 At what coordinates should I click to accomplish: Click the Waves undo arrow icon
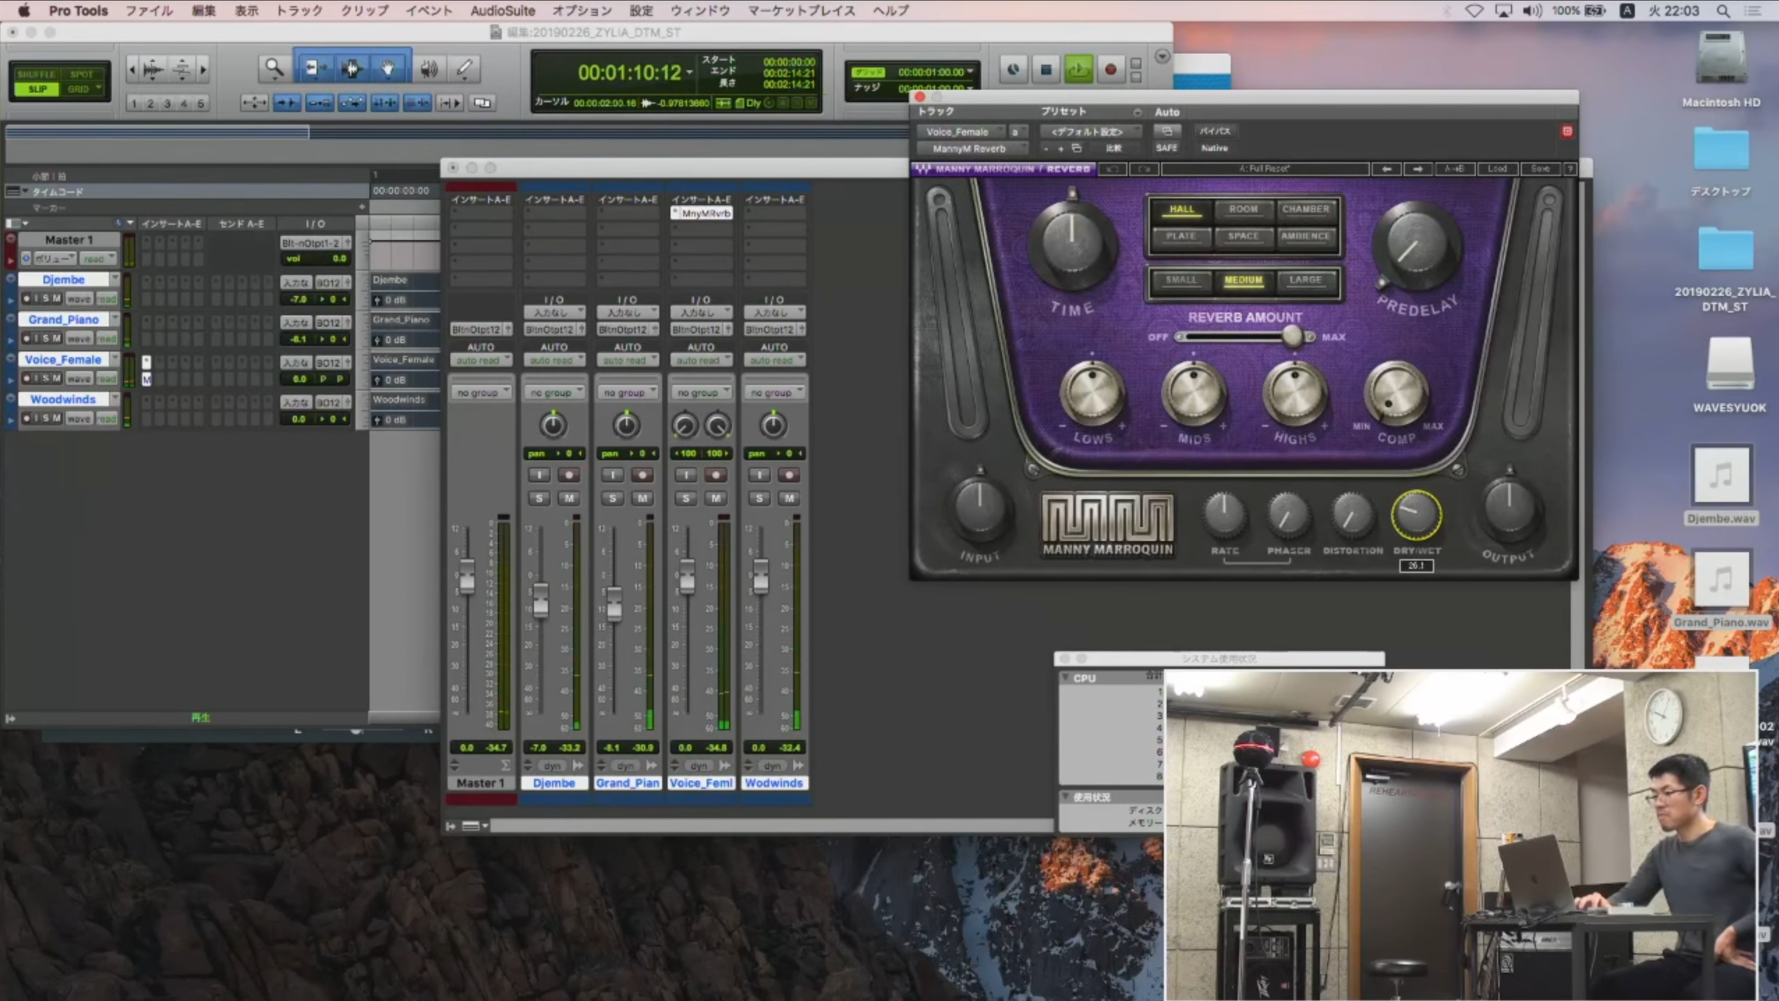coord(1112,168)
